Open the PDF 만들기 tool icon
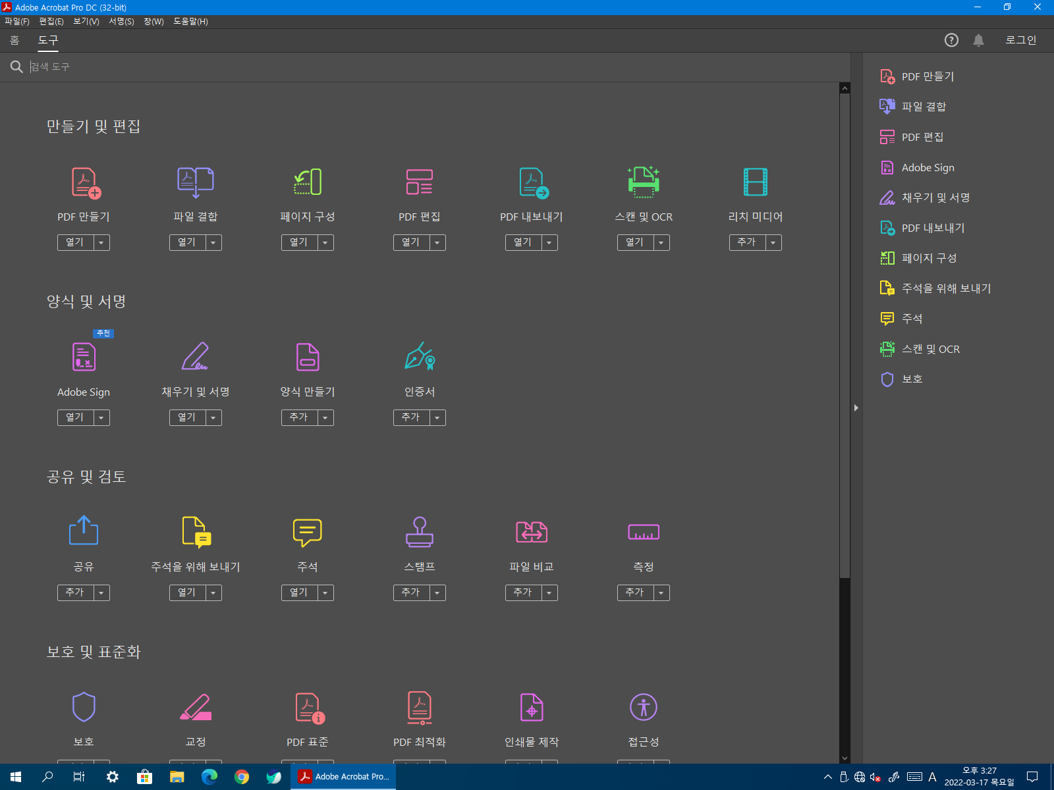 86,182
